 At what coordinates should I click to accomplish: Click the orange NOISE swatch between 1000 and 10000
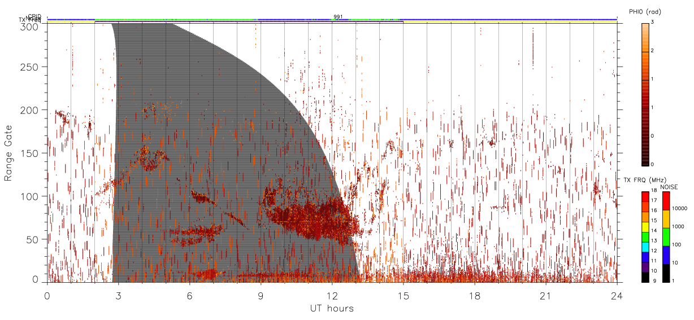tap(666, 219)
